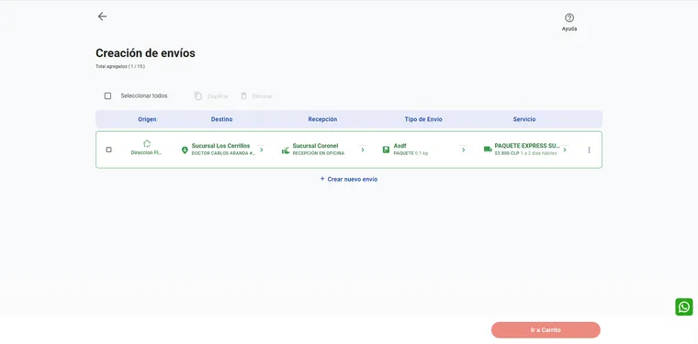Click the Destino column header

[x=221, y=119]
